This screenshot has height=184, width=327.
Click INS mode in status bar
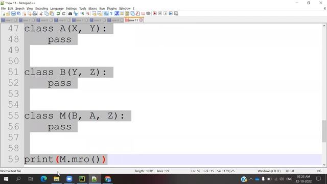coord(319,171)
